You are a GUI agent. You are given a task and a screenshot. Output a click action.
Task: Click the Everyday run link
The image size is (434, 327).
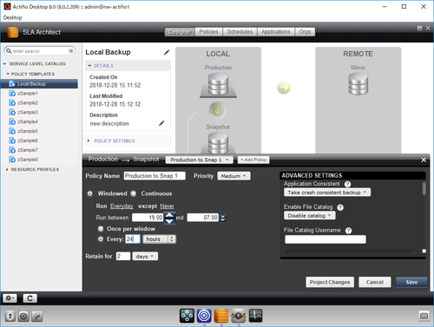[x=122, y=206]
